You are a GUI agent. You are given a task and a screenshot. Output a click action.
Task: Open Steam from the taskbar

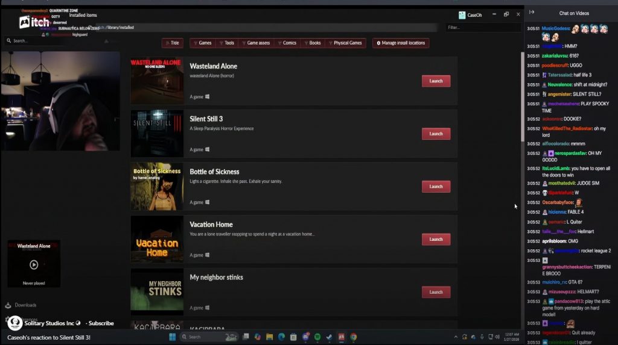pos(329,337)
